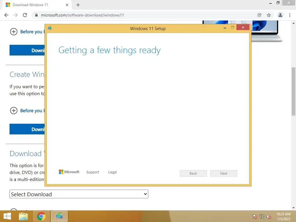296x222 pixels.
Task: Restore down the Chrome window
Action: coord(278,3)
